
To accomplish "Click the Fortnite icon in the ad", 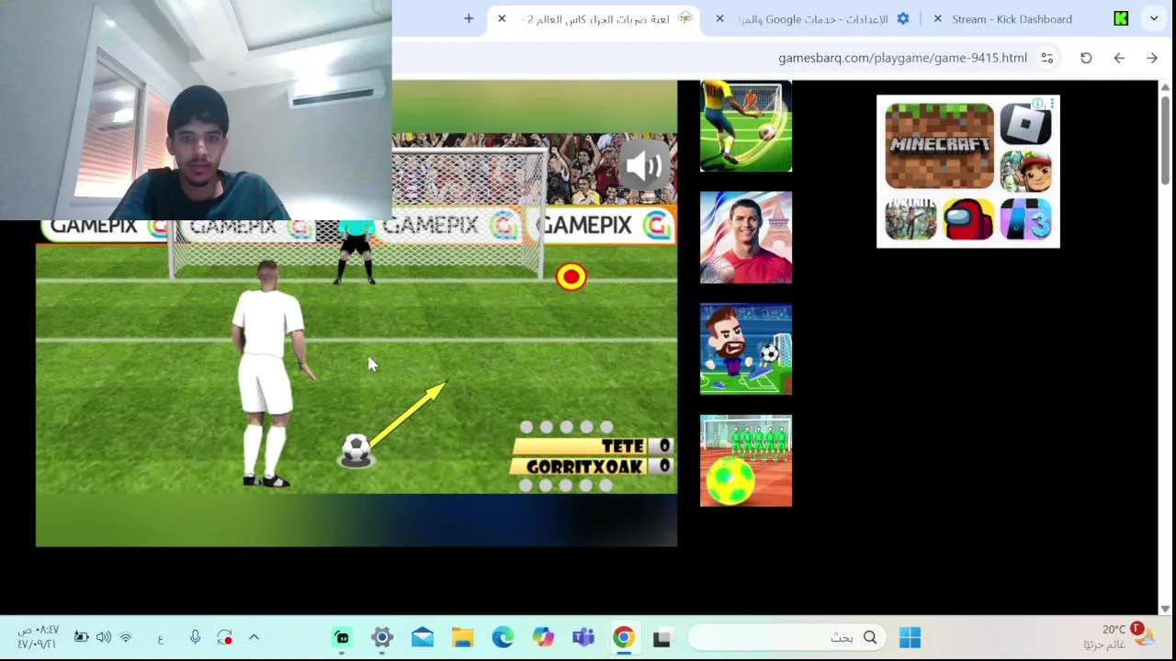I will (x=910, y=218).
